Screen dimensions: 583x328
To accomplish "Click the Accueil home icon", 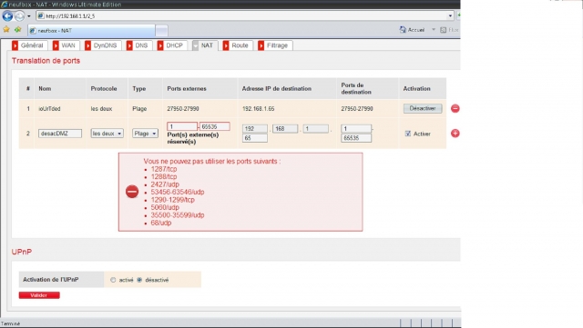I will click(x=403, y=30).
